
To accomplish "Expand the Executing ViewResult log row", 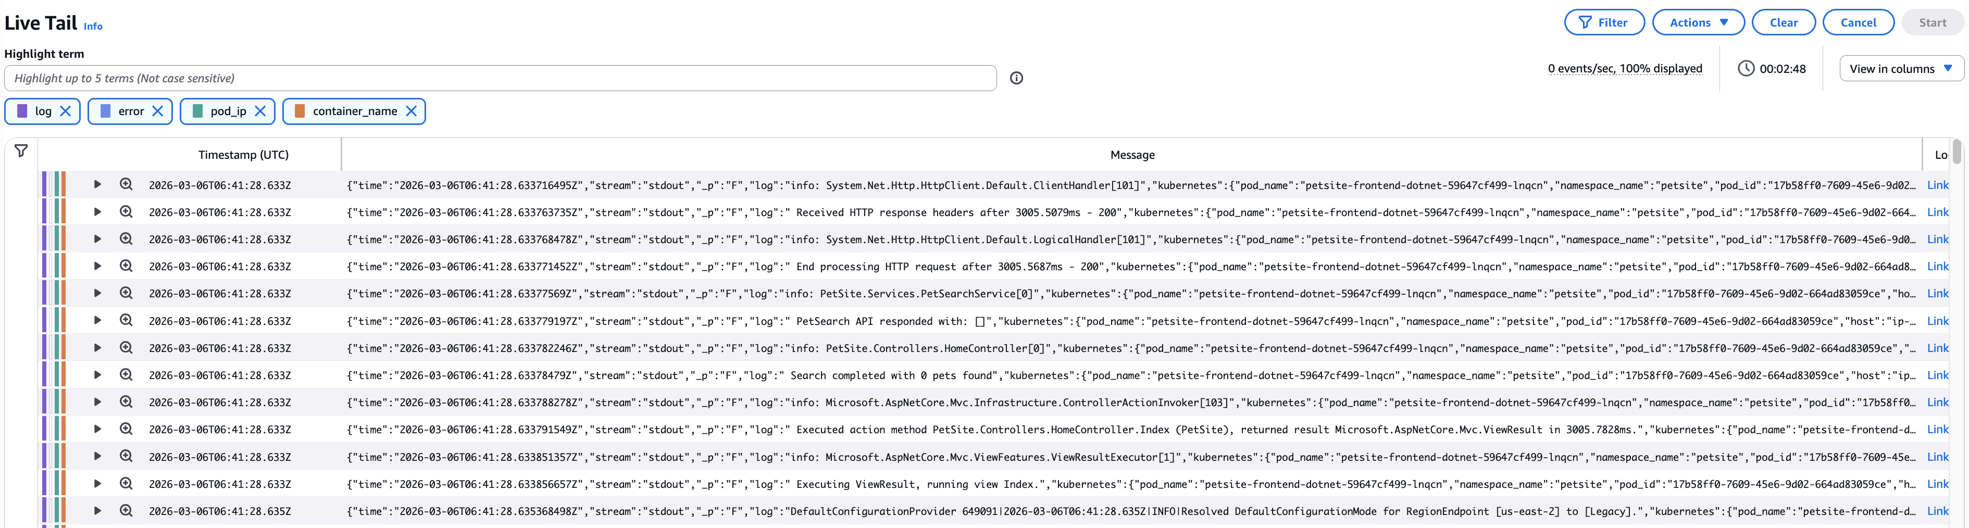I will click(97, 484).
